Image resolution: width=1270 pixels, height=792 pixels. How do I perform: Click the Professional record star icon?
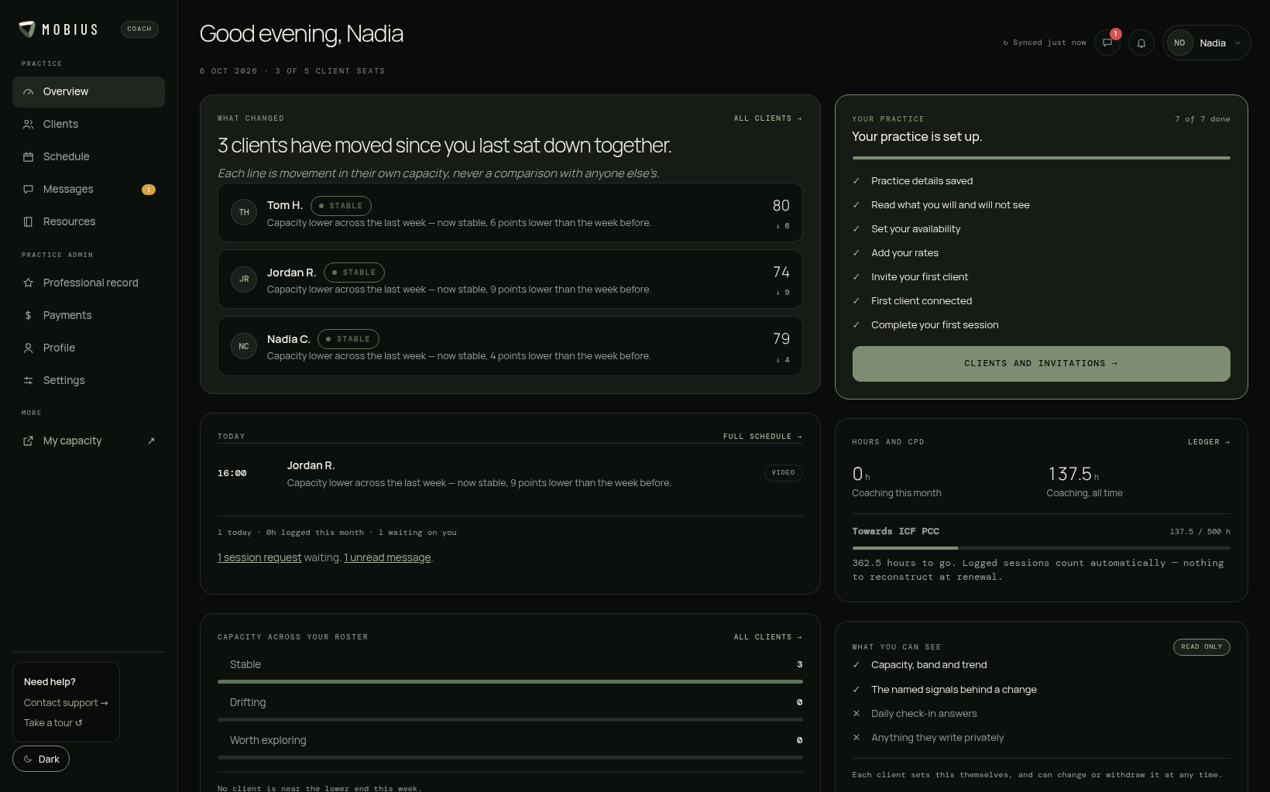pos(29,283)
